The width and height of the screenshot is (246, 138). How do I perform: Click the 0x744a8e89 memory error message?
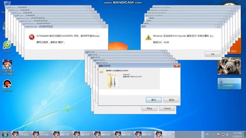68,36
